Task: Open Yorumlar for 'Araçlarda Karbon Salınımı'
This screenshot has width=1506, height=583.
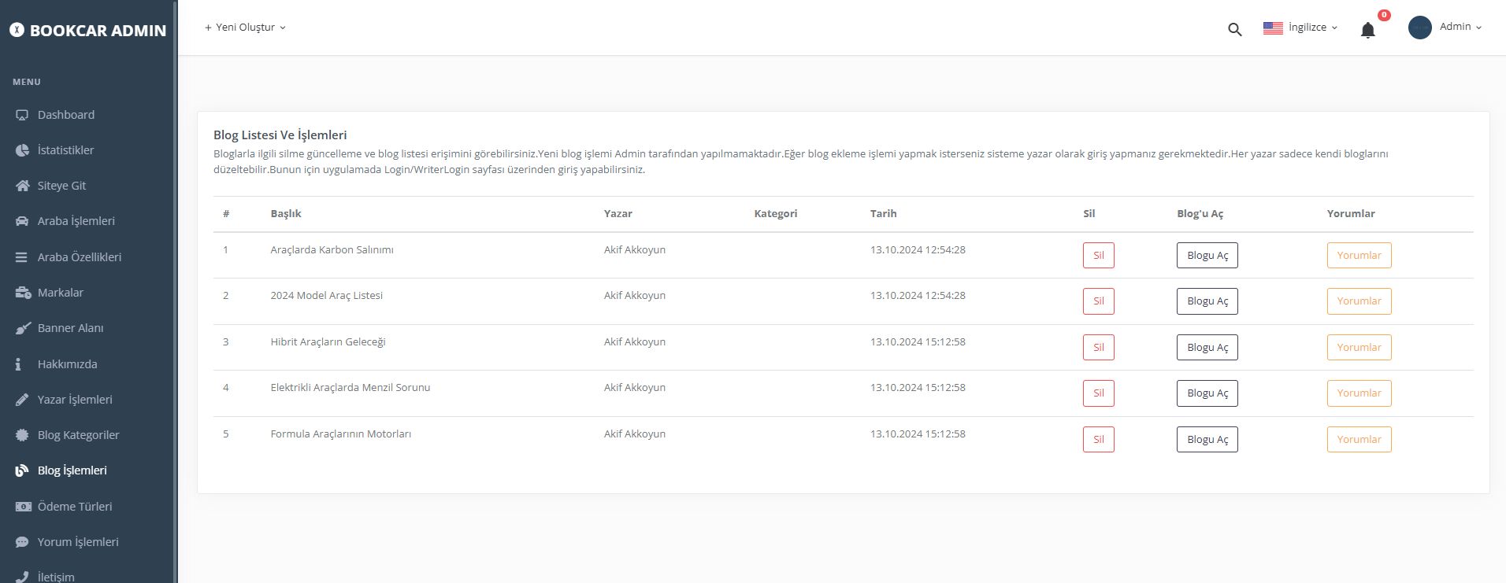Action: pos(1359,256)
